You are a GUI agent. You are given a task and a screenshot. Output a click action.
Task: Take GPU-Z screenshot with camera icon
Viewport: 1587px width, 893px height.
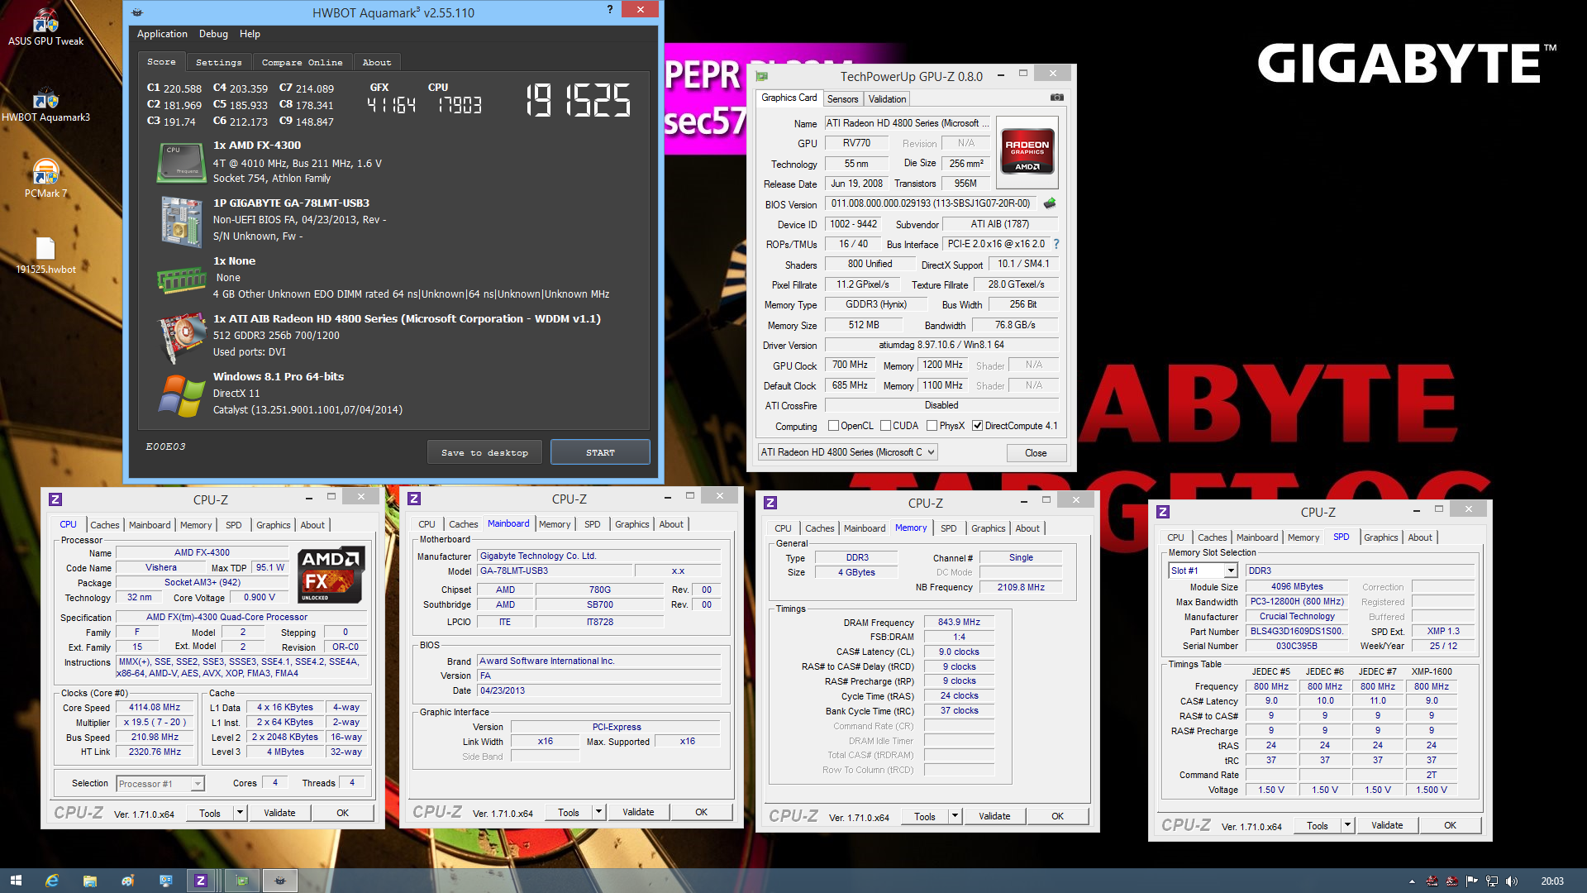click(x=1056, y=98)
